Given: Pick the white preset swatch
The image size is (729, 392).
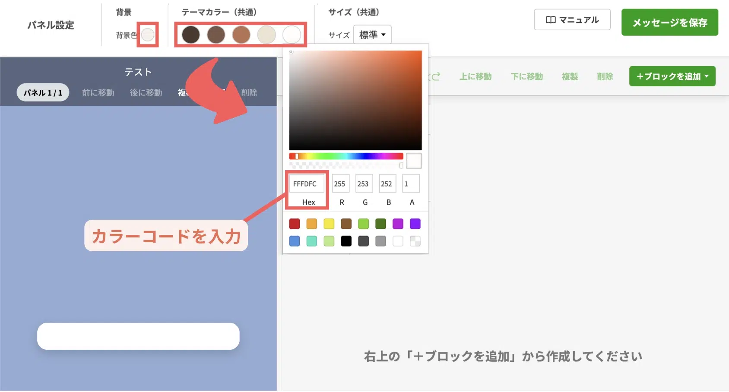Looking at the screenshot, I should [x=398, y=241].
